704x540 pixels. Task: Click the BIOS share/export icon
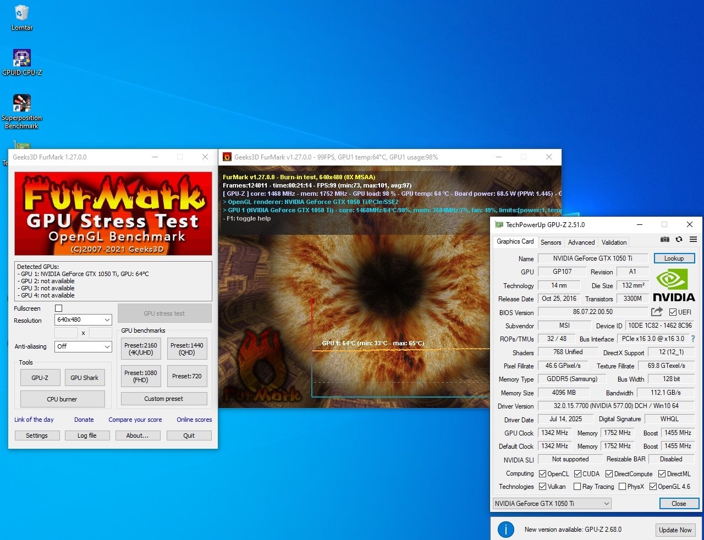click(x=657, y=312)
